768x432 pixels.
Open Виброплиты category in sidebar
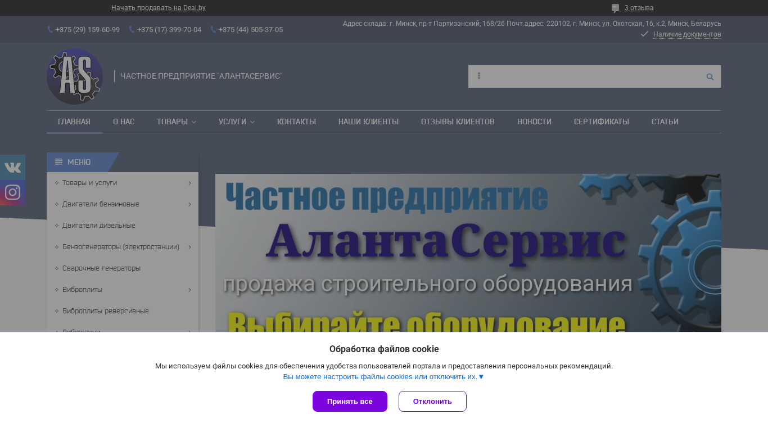(82, 290)
